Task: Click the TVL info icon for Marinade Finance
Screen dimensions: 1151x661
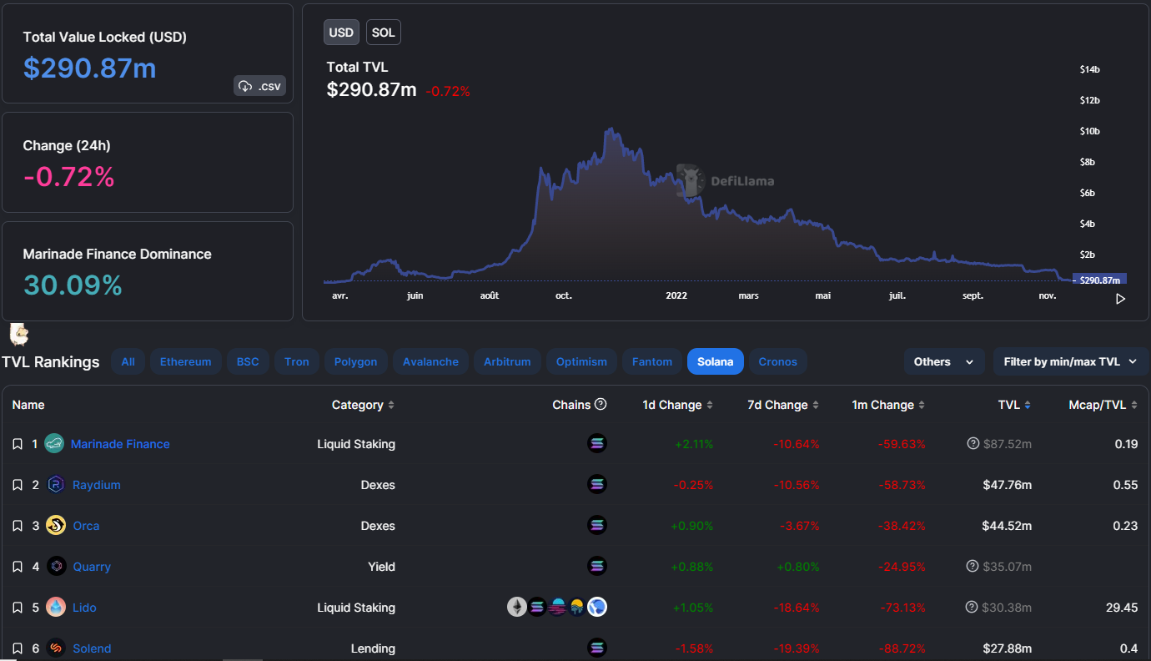Action: pos(973,443)
